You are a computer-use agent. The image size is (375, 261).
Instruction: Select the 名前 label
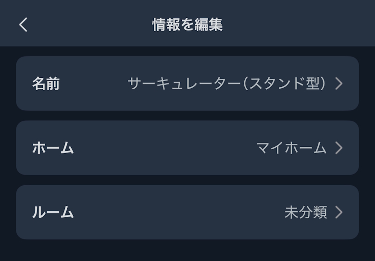pos(46,83)
